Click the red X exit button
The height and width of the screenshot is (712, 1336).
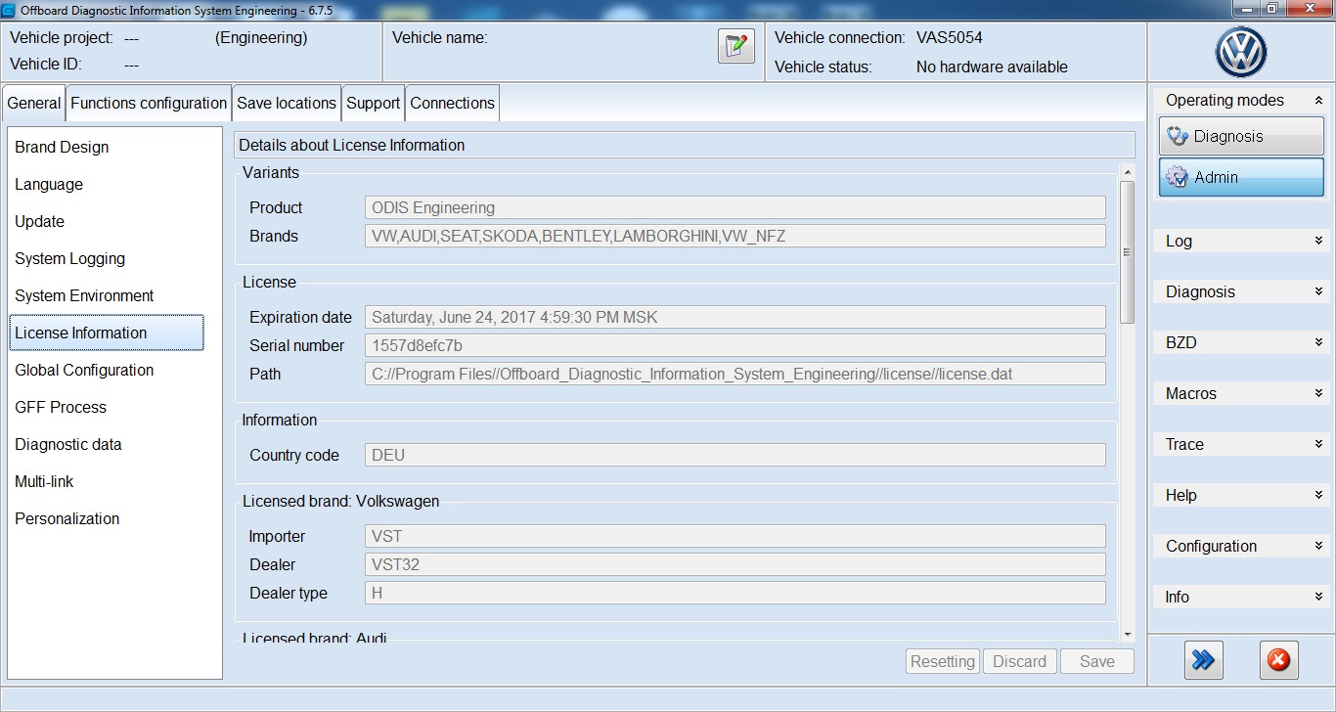[1278, 660]
